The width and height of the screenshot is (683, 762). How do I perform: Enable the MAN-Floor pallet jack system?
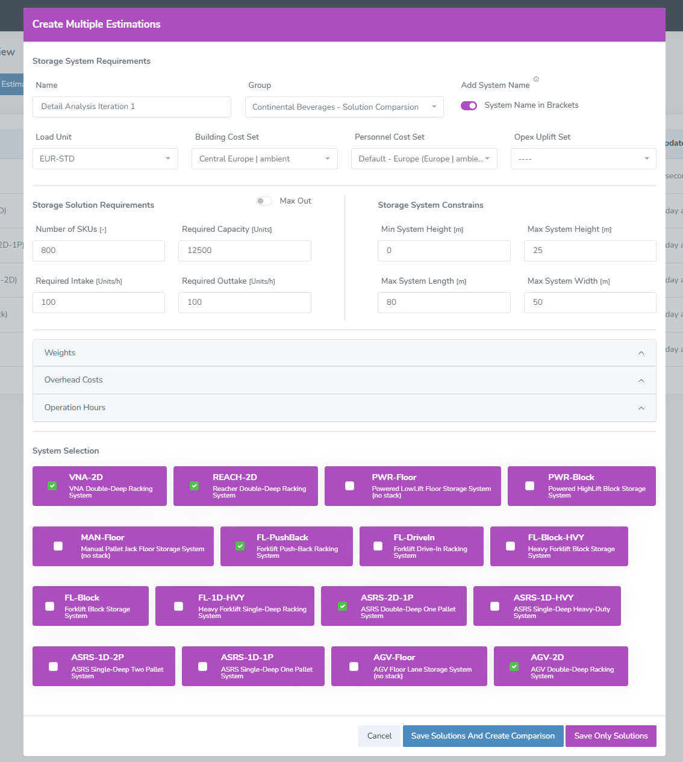click(x=58, y=546)
